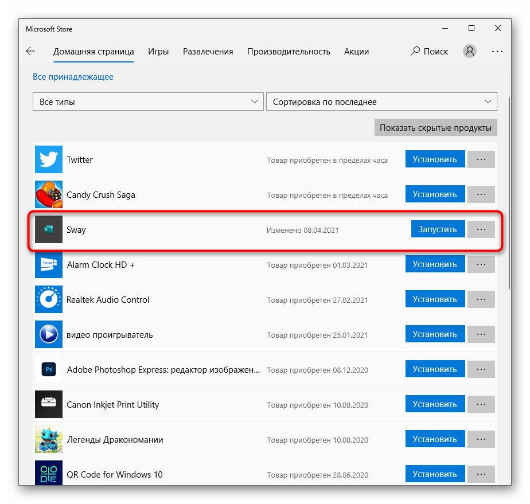The image size is (530, 504).
Task: Select the Realtek Audio Control title
Action: 108,300
